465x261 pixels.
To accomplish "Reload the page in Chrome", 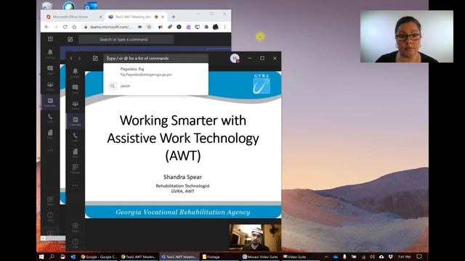I will (x=65, y=27).
